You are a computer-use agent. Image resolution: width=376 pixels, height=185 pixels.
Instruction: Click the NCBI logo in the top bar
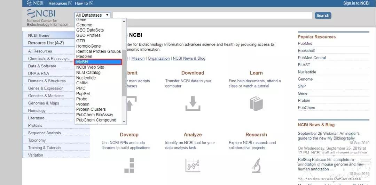[x=35, y=3]
